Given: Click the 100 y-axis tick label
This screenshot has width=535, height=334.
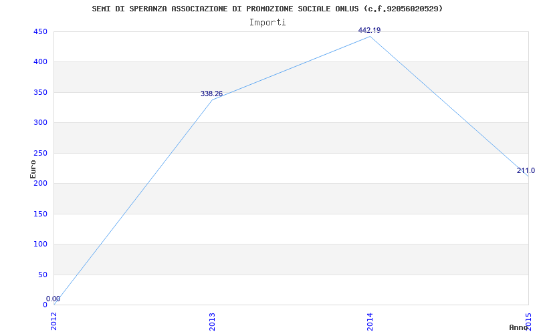Looking at the screenshot, I should [40, 244].
